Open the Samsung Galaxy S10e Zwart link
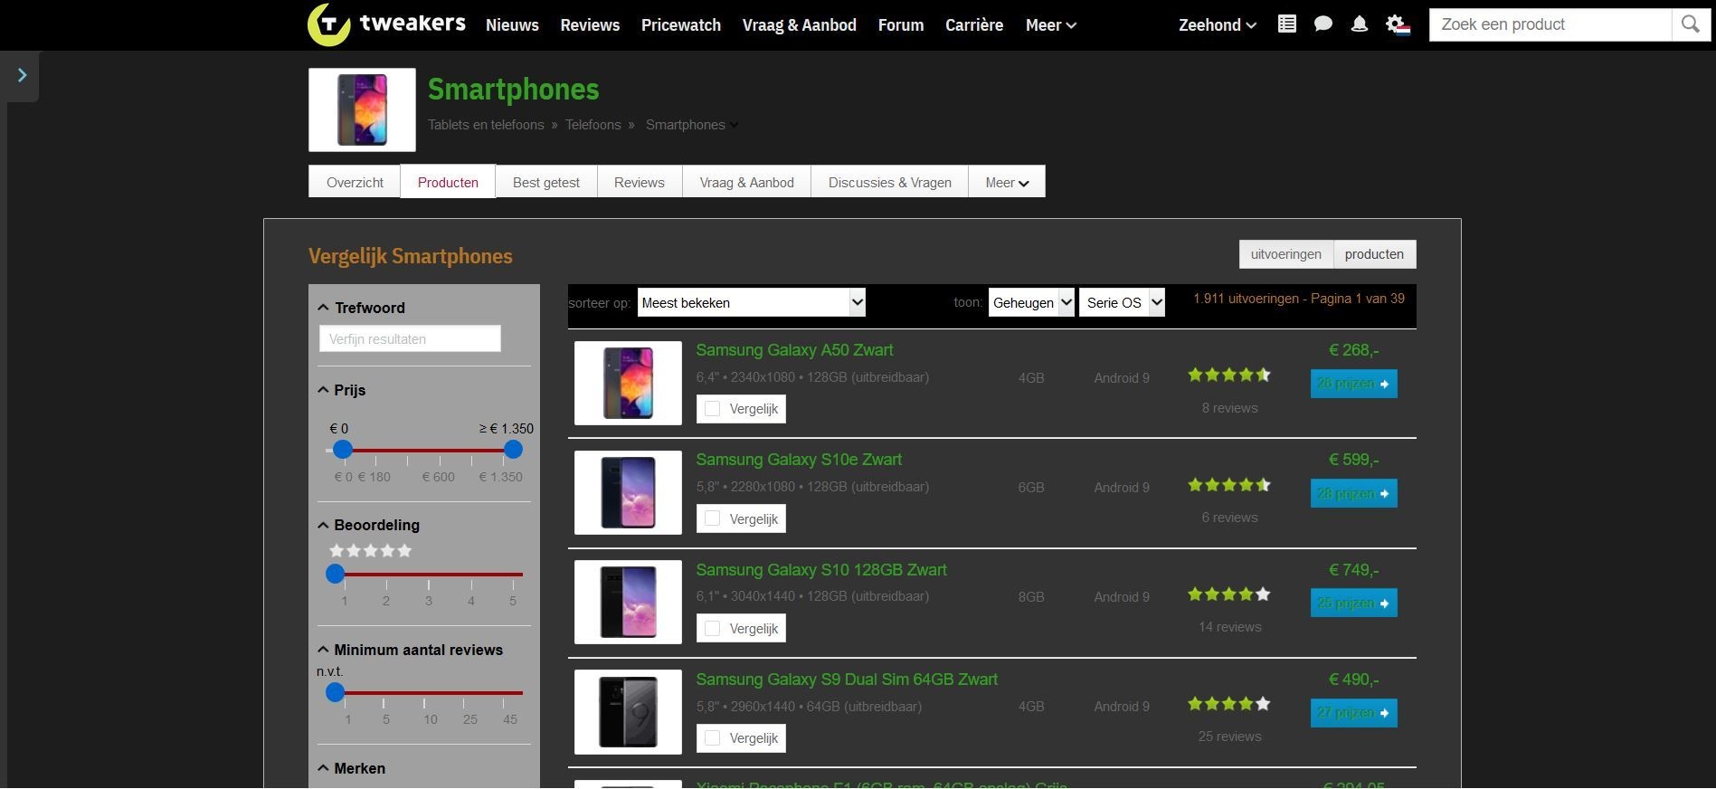The width and height of the screenshot is (1716, 789). click(x=799, y=460)
